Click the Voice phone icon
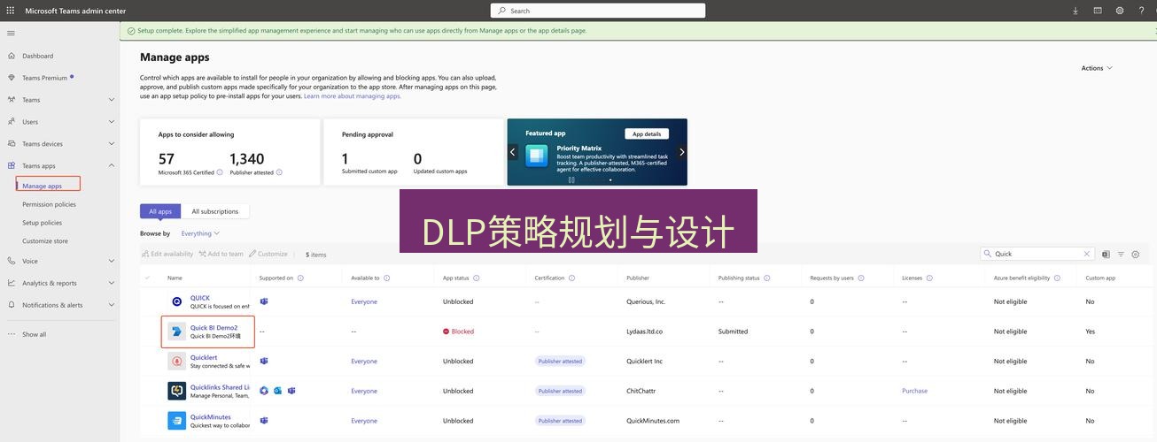 point(11,261)
